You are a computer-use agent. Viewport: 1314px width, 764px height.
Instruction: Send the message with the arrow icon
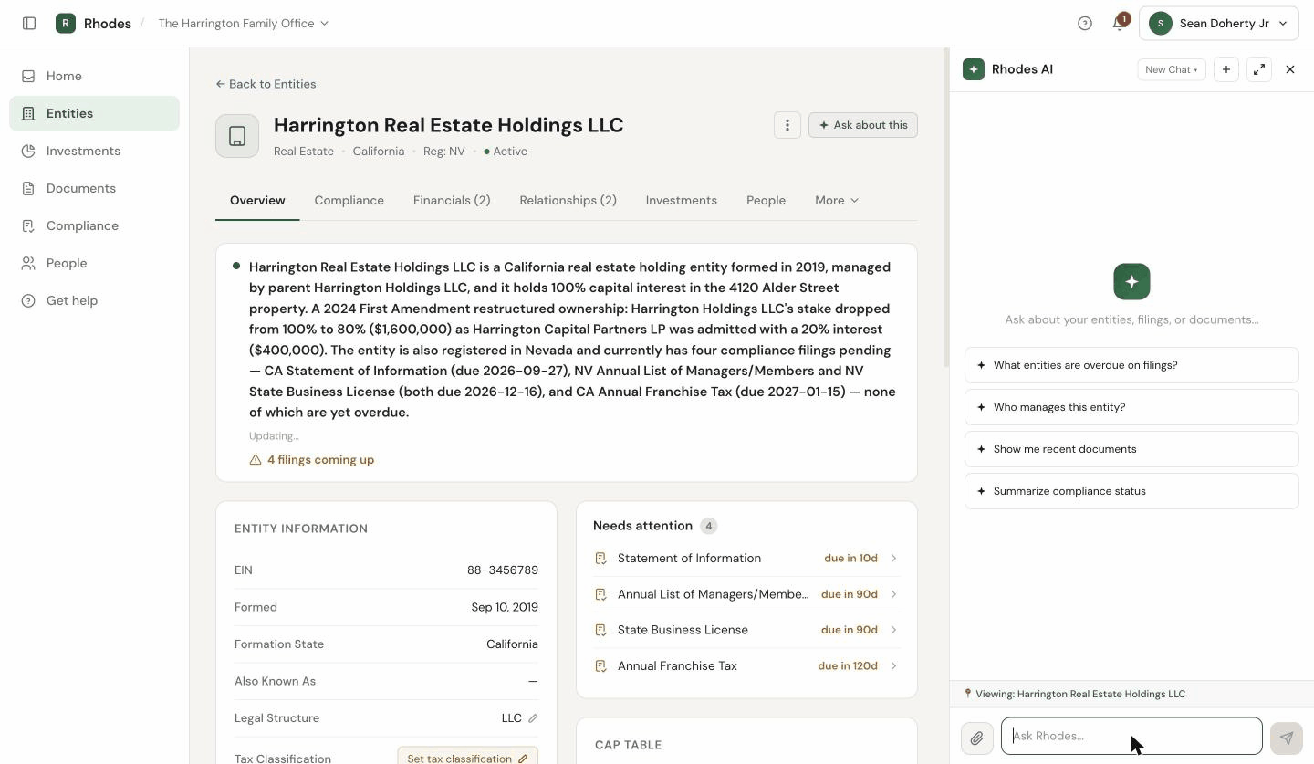(1287, 738)
